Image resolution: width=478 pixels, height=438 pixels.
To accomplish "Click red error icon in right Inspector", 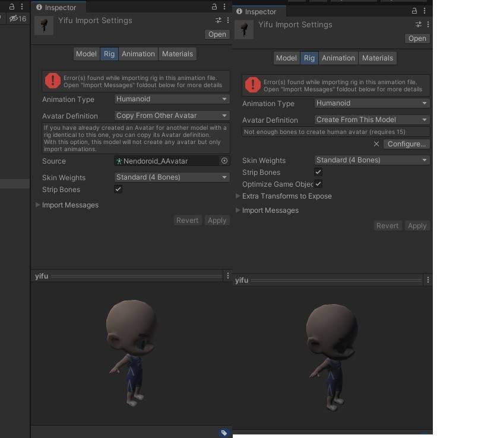I will (x=253, y=85).
